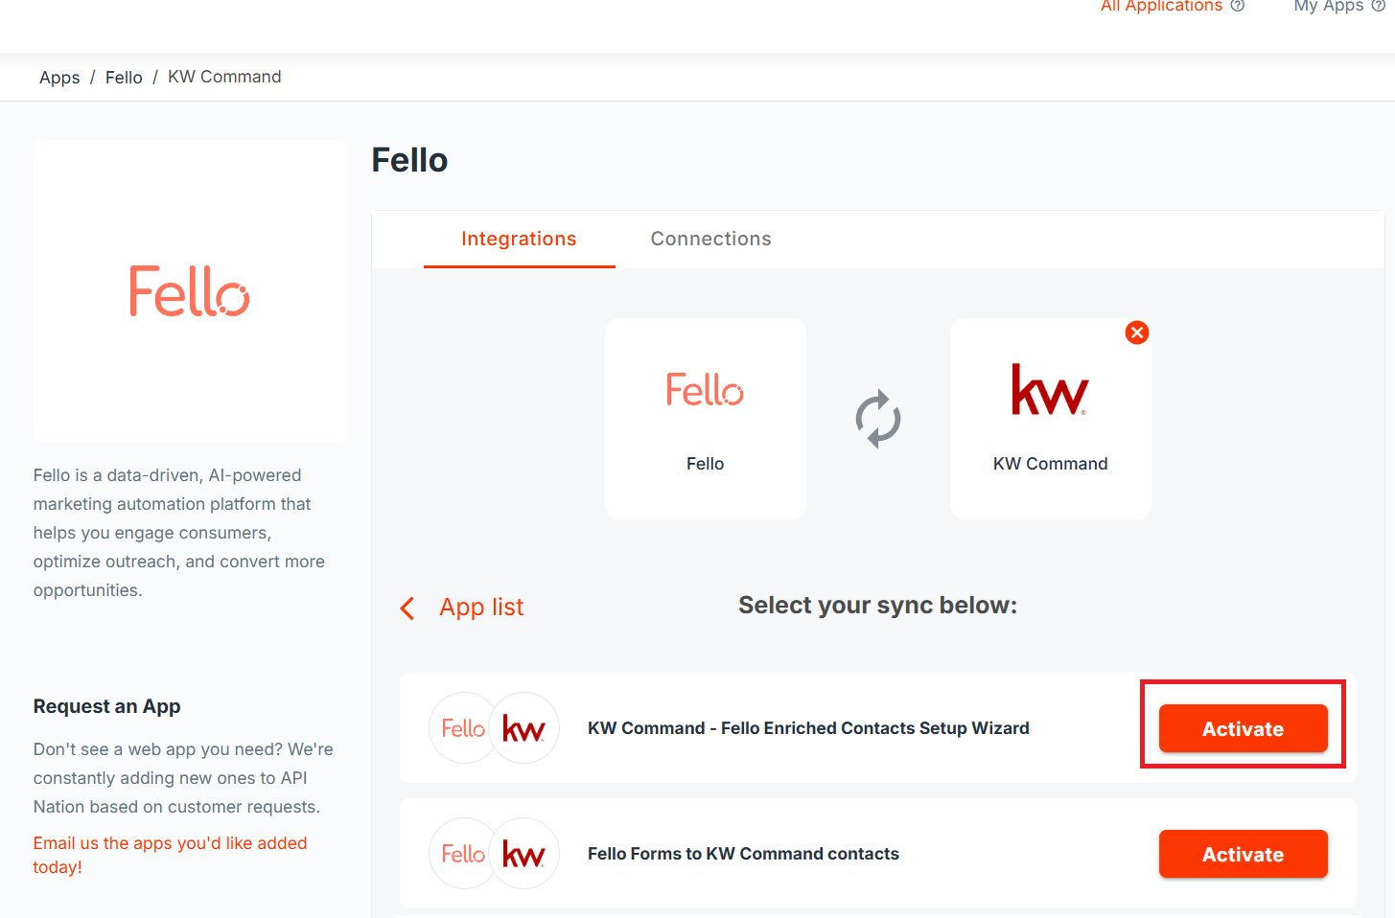The height and width of the screenshot is (918, 1395).
Task: Open Apps breadcrumb link
Action: [x=59, y=78]
